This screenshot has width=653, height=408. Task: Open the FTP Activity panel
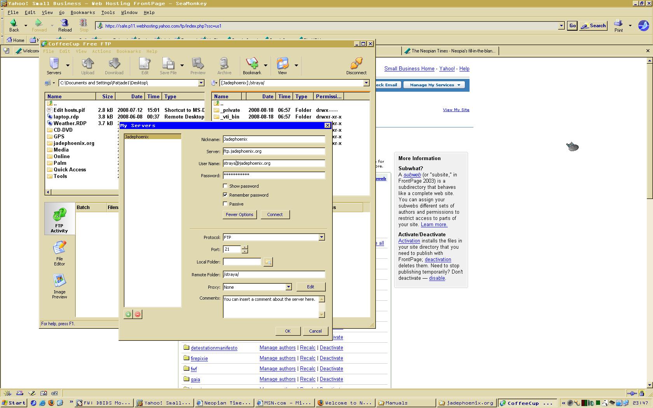pos(59,219)
